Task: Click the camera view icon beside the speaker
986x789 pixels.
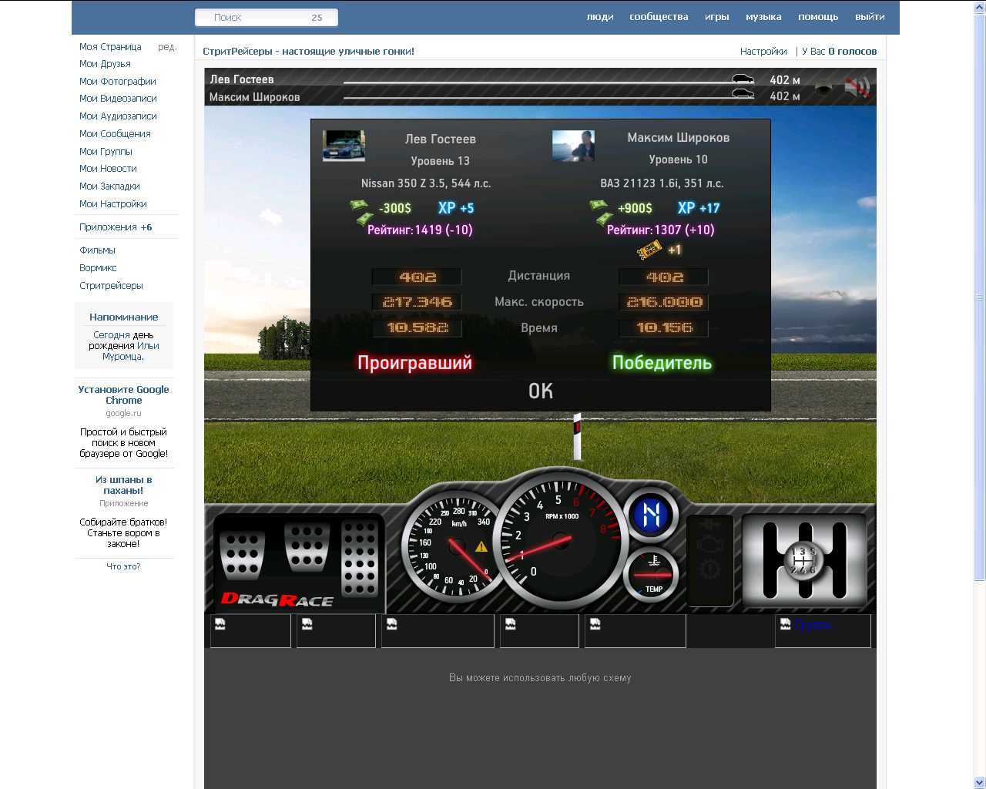Action: tap(823, 88)
